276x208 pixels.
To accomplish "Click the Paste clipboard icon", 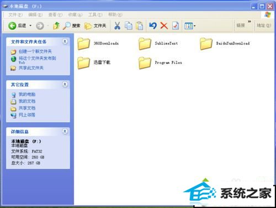I will (140, 26).
